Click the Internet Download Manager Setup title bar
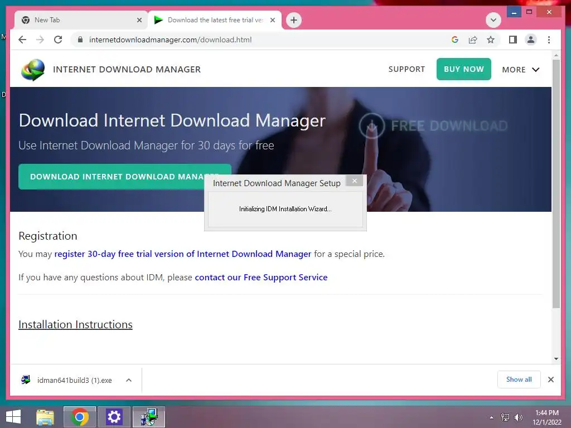Viewport: 571px width, 428px height. click(277, 183)
